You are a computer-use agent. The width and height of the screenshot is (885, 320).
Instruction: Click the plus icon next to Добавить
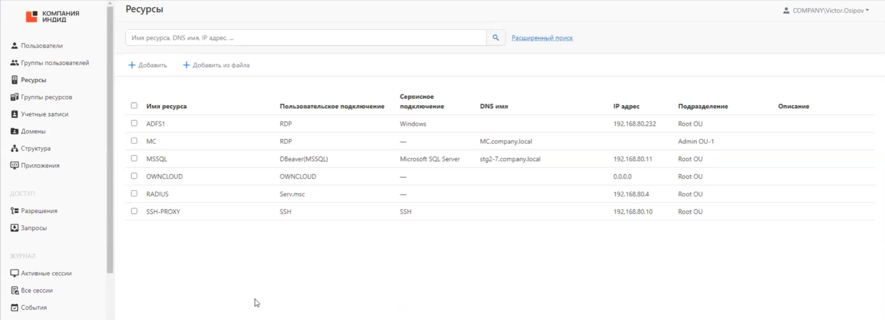tap(132, 65)
